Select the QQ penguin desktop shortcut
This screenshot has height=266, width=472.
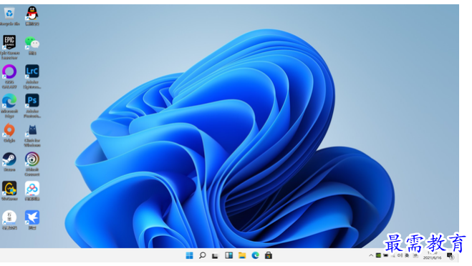tap(32, 16)
